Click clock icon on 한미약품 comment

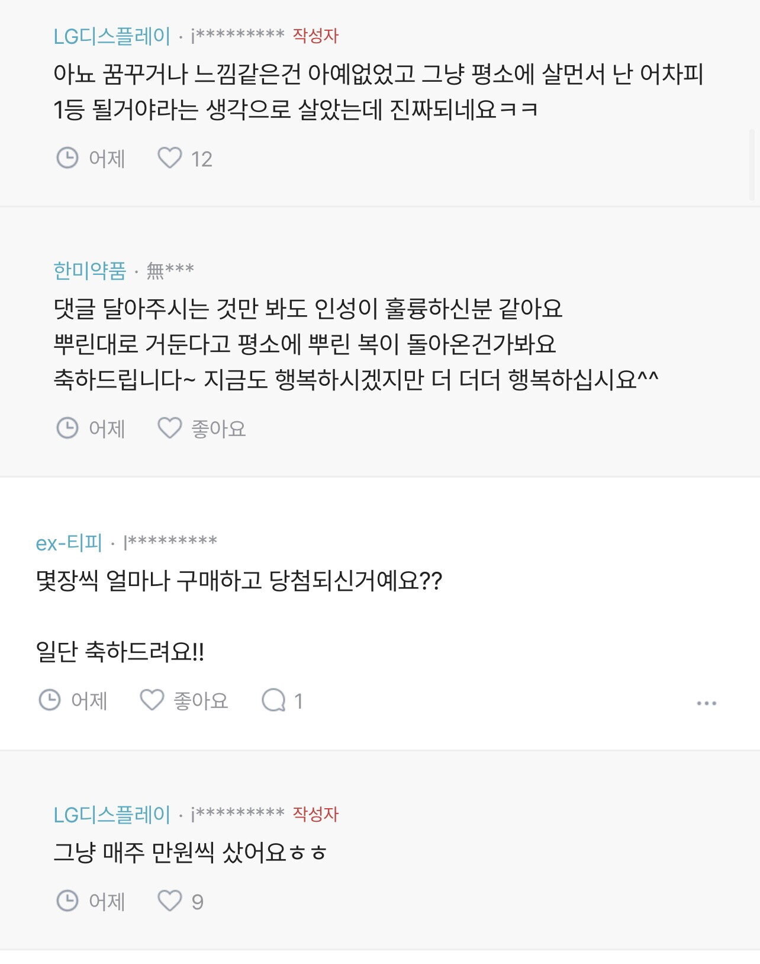[x=67, y=428]
